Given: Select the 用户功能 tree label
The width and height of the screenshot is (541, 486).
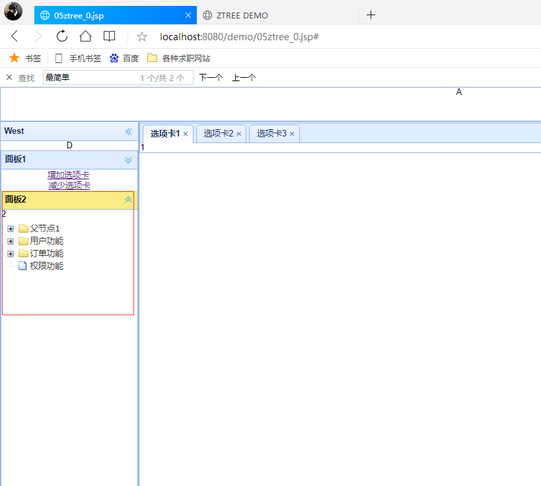Looking at the screenshot, I should pos(47,241).
